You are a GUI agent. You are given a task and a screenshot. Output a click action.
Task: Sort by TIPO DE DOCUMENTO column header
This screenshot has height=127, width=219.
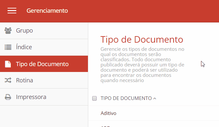[126, 98]
